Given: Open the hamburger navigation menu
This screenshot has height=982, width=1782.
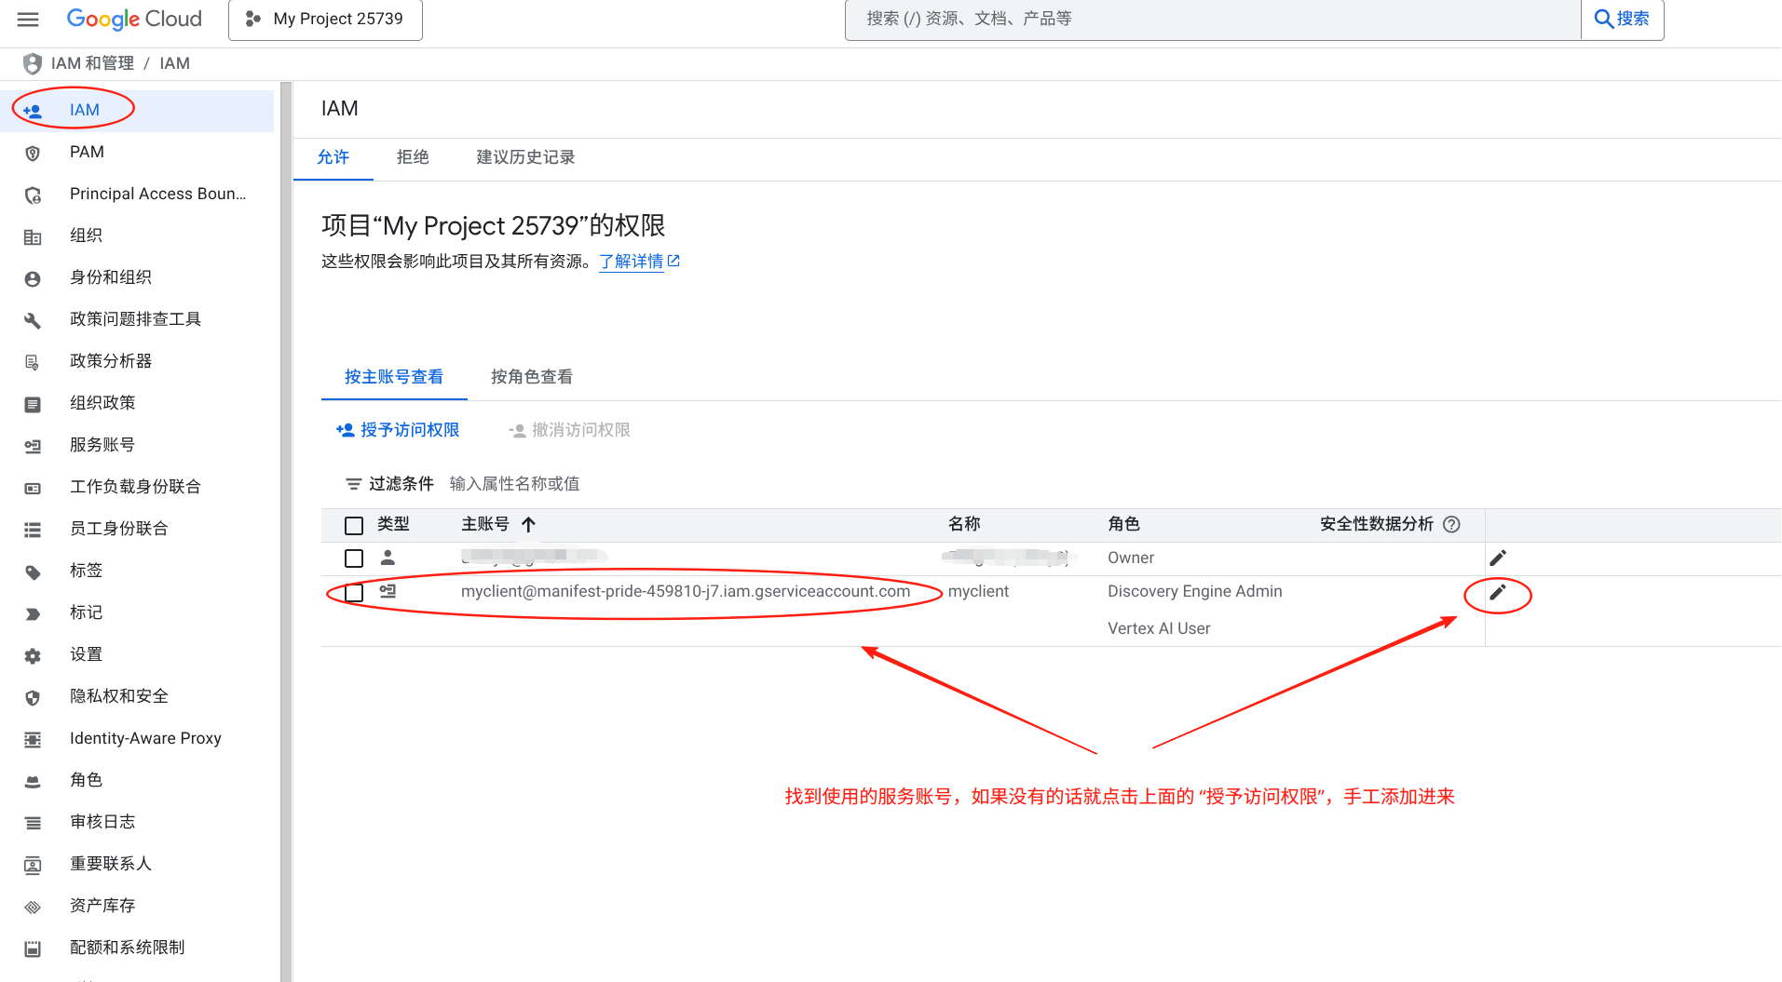Looking at the screenshot, I should pos(28,20).
